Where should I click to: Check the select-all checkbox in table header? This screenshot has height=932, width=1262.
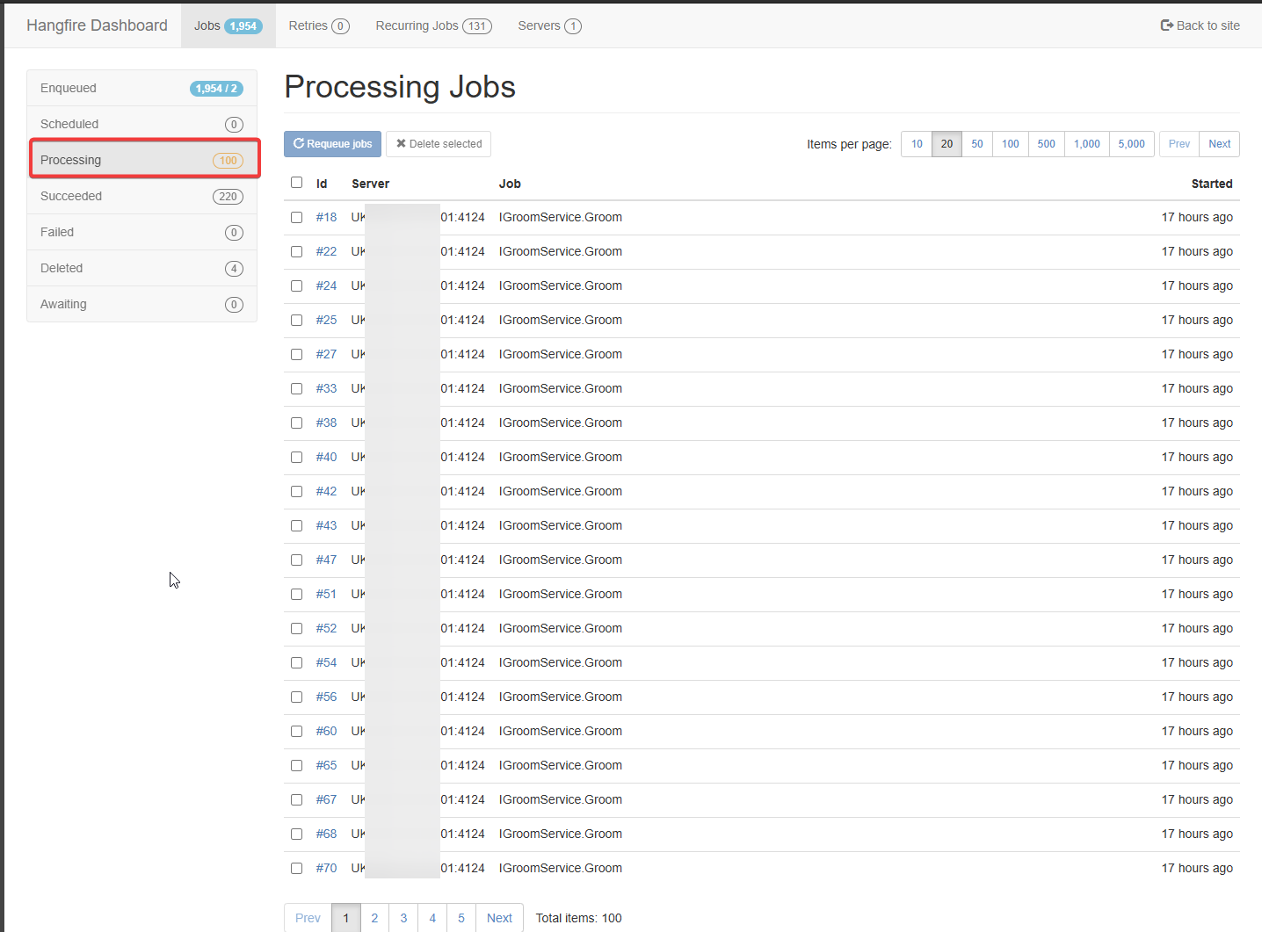point(297,183)
